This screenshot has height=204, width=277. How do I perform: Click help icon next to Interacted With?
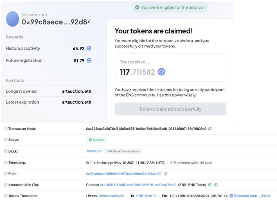tap(6, 185)
